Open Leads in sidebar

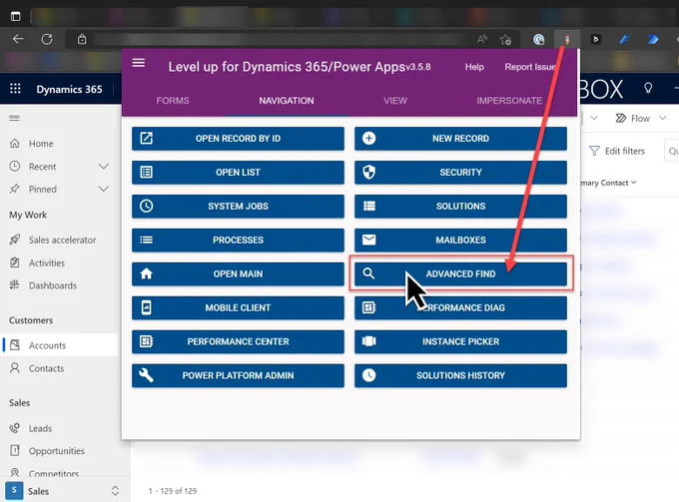[40, 428]
